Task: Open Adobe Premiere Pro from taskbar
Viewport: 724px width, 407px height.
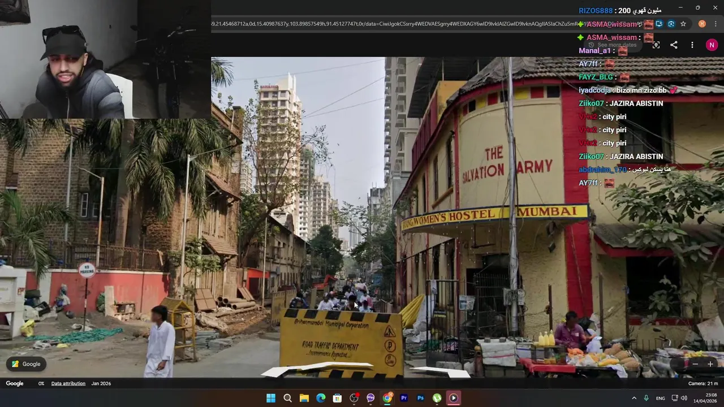Action: coord(404,398)
